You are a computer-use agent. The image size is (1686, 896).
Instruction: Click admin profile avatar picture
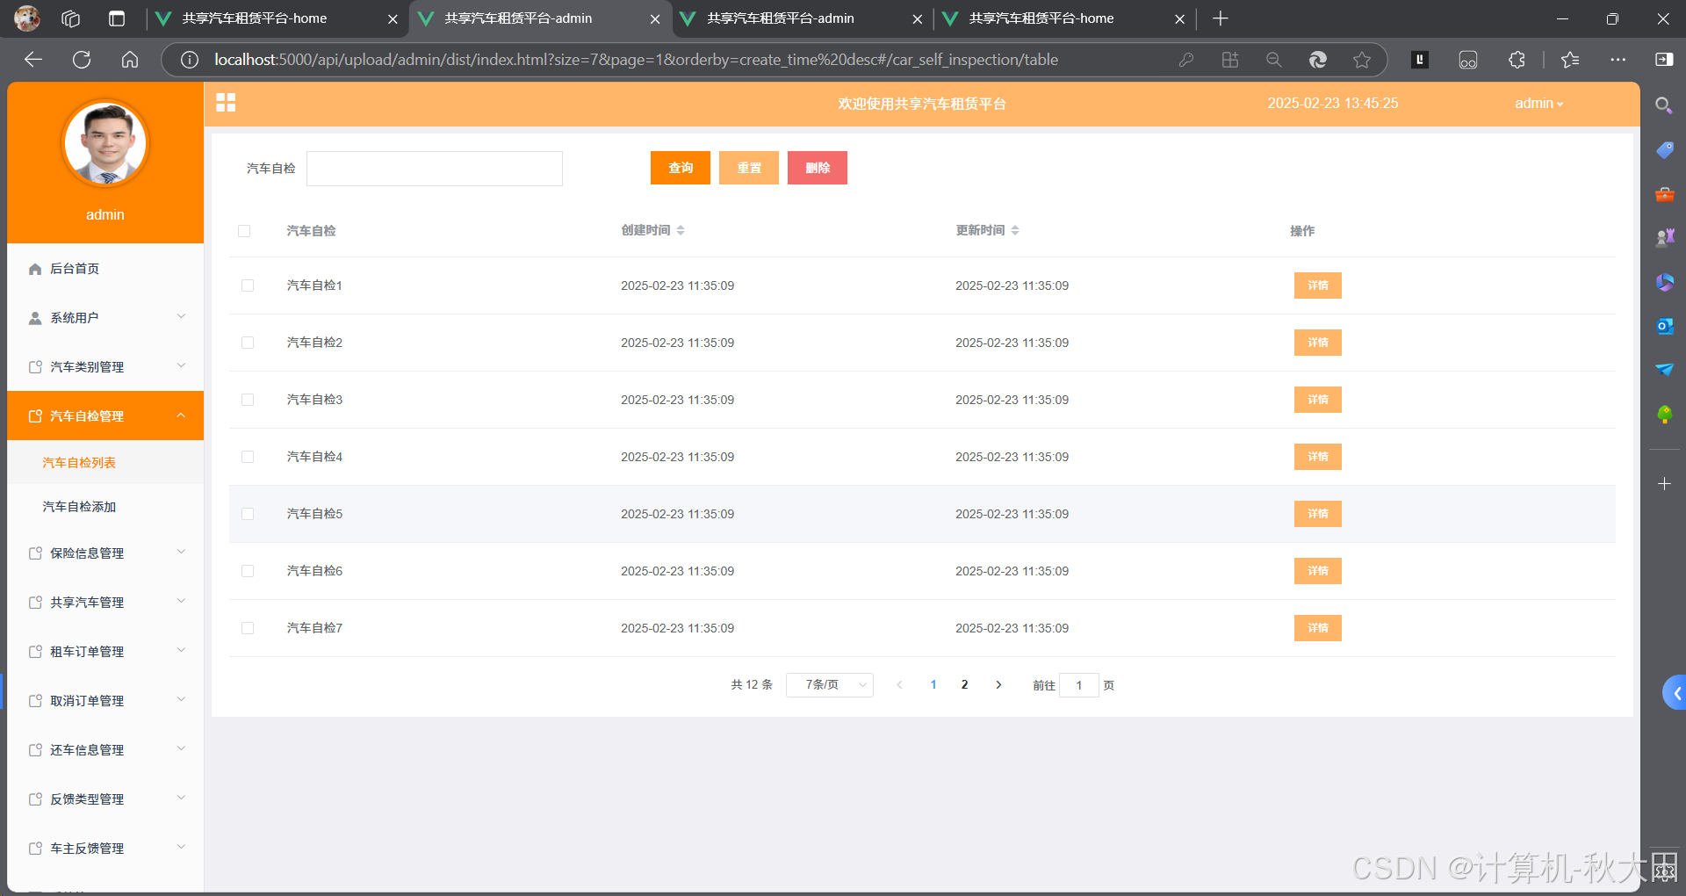point(105,143)
